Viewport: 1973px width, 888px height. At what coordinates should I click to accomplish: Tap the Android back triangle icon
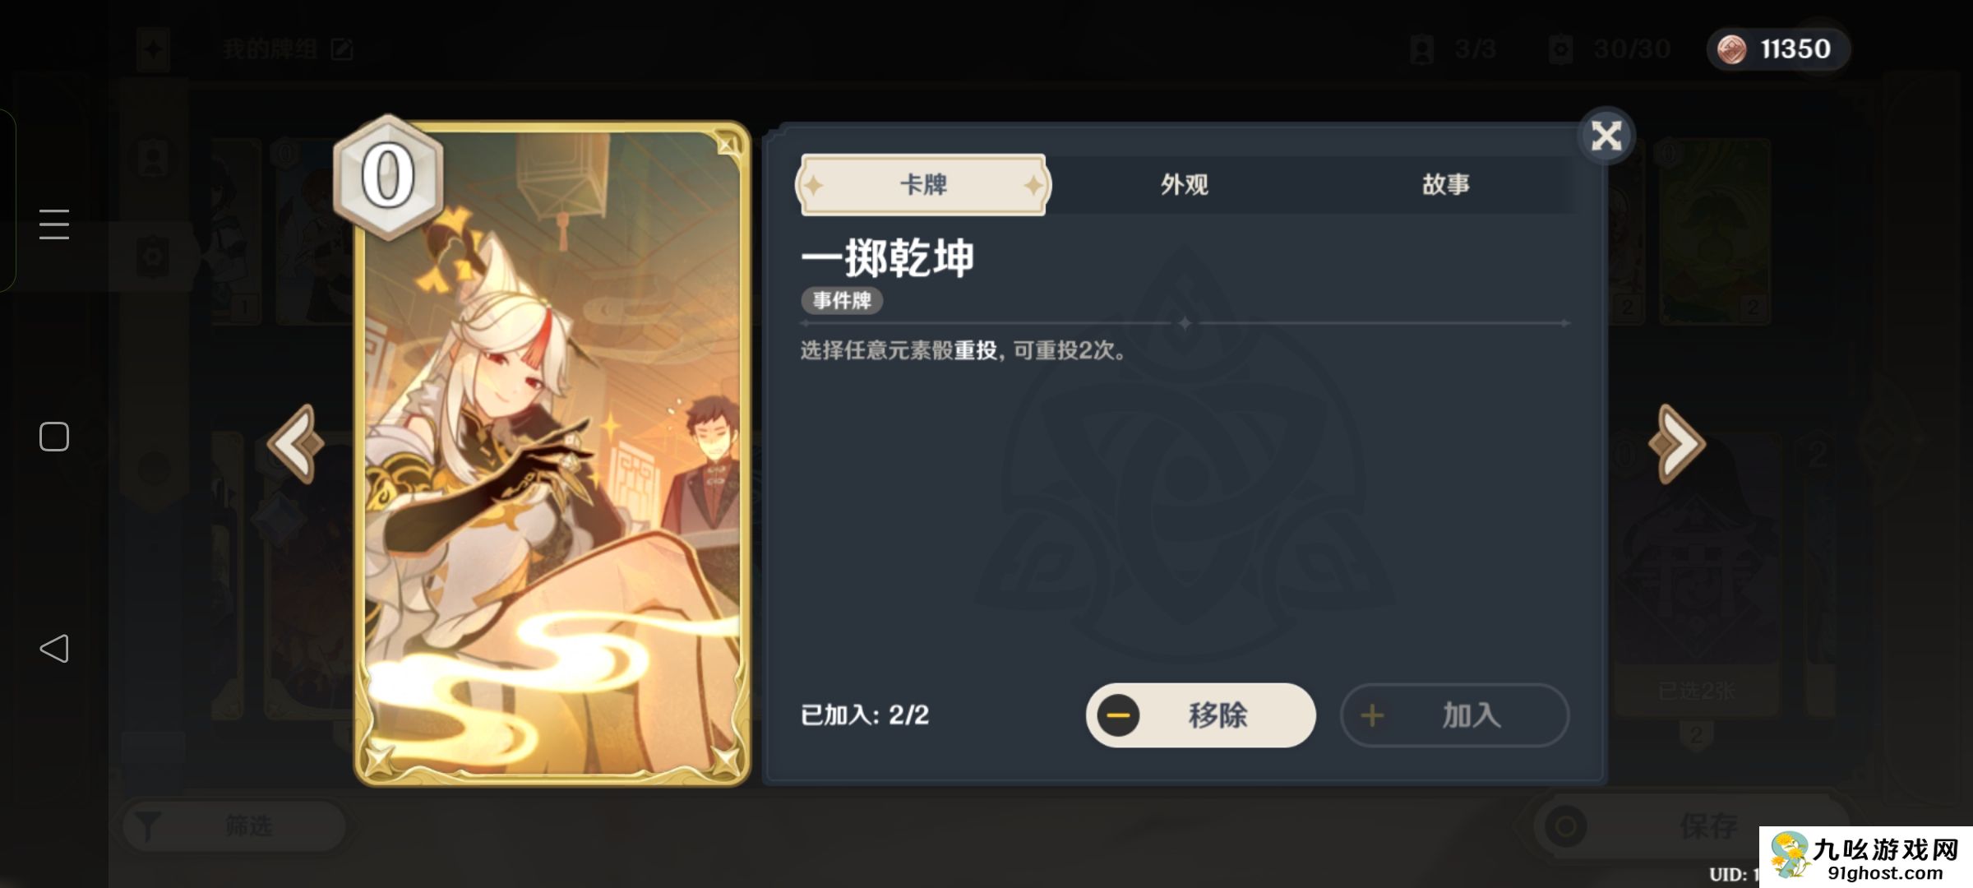54,649
